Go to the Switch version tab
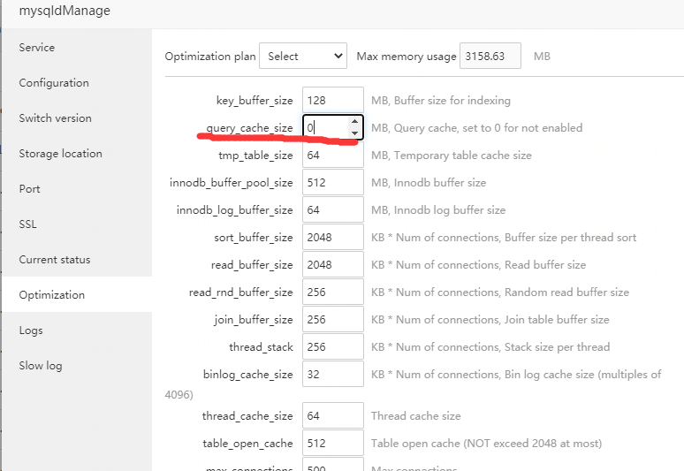This screenshot has height=471, width=684. 55,118
